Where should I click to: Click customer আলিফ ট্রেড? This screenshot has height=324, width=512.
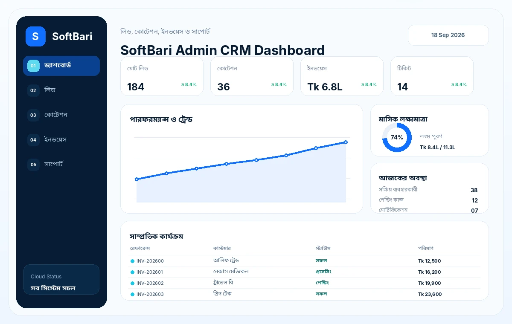pos(227,260)
